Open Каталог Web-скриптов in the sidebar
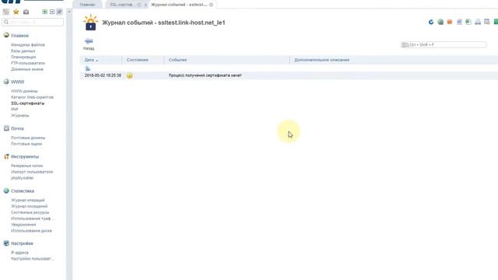The height and width of the screenshot is (280, 498). 32,97
